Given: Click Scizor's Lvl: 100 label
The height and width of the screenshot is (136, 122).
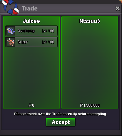Looking at the screenshot, I should click(48, 42).
